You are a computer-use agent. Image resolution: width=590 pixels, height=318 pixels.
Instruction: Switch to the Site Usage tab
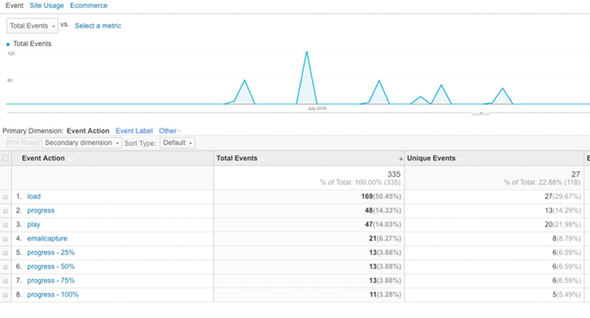tap(47, 5)
